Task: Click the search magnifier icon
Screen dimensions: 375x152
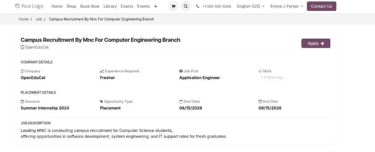Action: [x=186, y=7]
